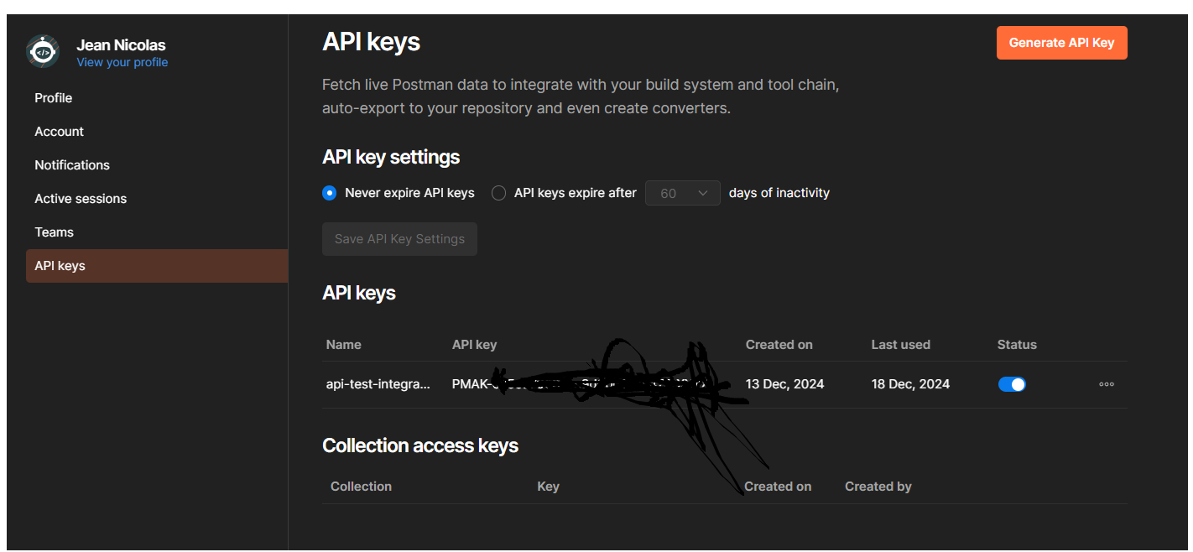
Task: Open the Notifications settings in the sidebar
Action: (x=72, y=165)
